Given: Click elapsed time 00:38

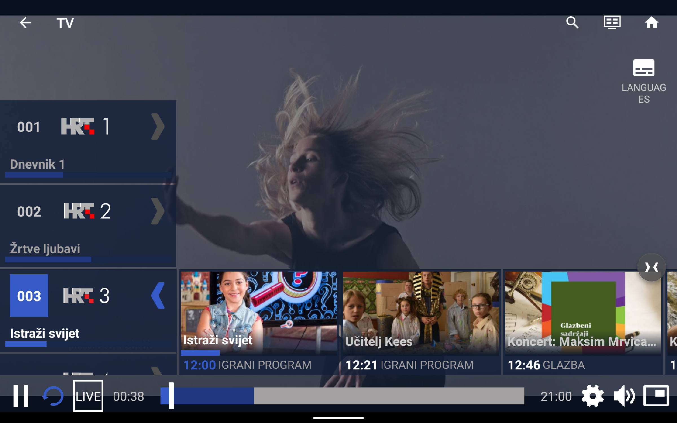Looking at the screenshot, I should point(129,396).
